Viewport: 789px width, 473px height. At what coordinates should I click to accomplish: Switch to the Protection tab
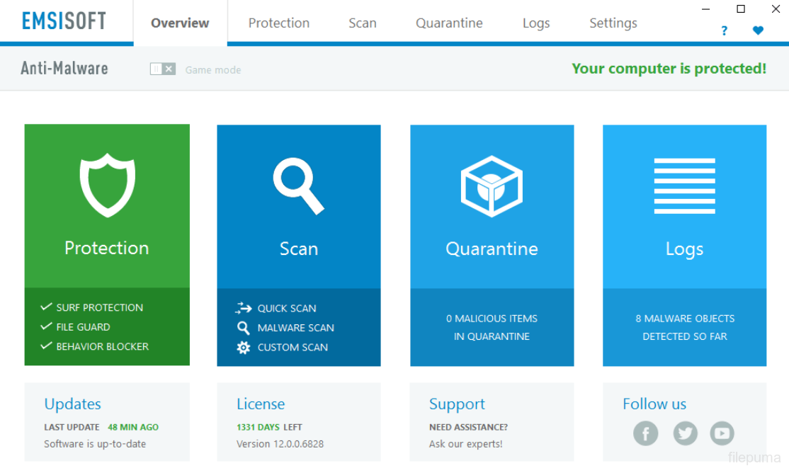[x=278, y=23]
